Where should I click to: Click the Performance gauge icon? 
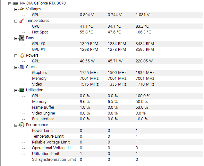[x=22, y=125]
